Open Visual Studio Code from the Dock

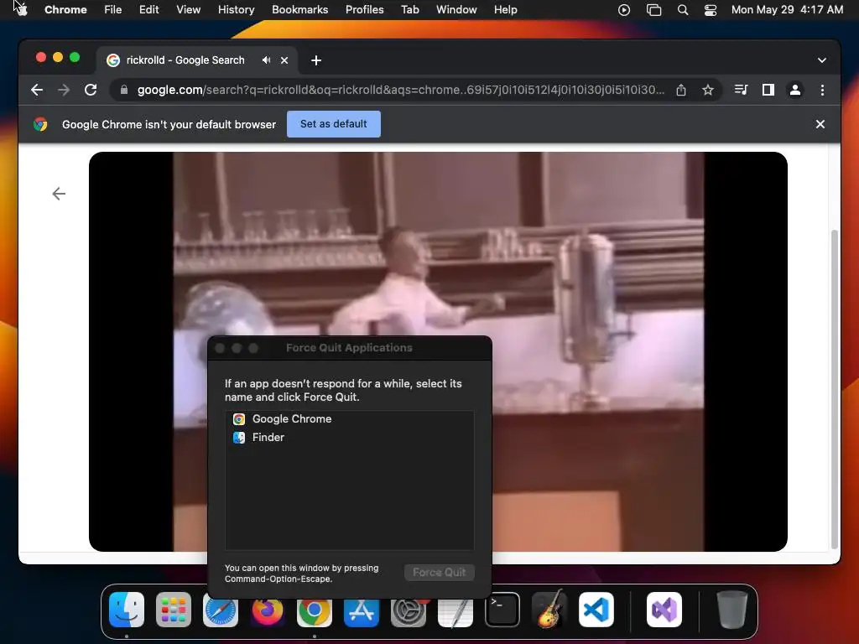click(596, 610)
